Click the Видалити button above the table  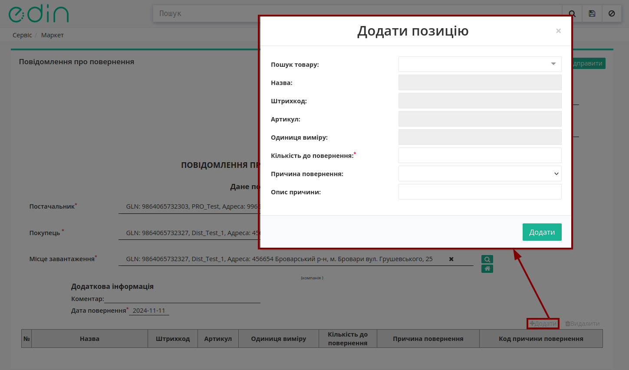[x=582, y=324]
